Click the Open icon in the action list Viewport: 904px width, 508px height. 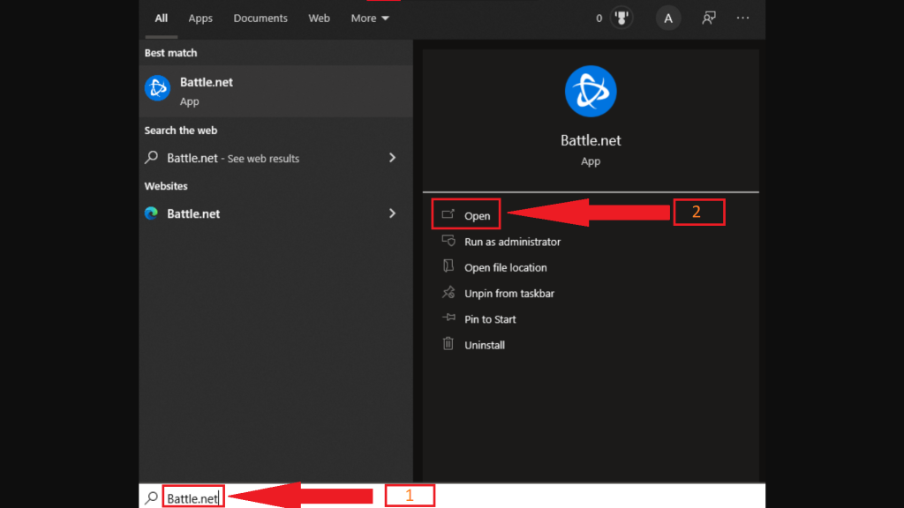tap(448, 214)
